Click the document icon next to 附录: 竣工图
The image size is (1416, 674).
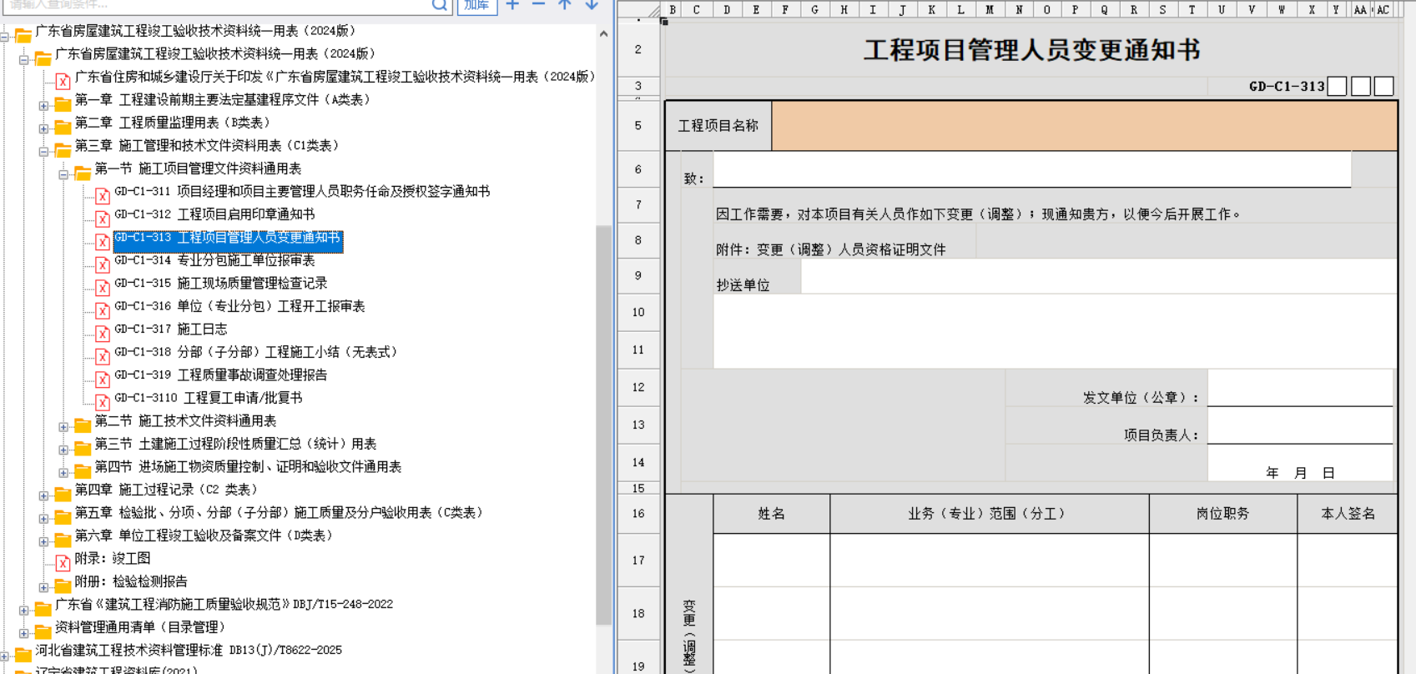63,563
